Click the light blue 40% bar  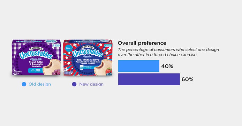[138, 66]
